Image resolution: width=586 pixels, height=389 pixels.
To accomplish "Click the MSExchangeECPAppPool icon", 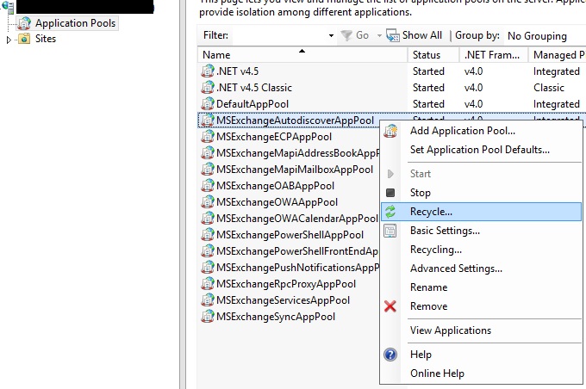I will [208, 137].
